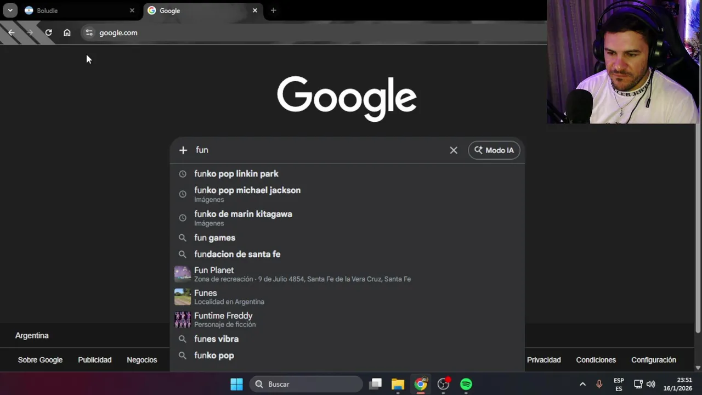Click the Funtime Freddy thumbnail image

[183, 319]
